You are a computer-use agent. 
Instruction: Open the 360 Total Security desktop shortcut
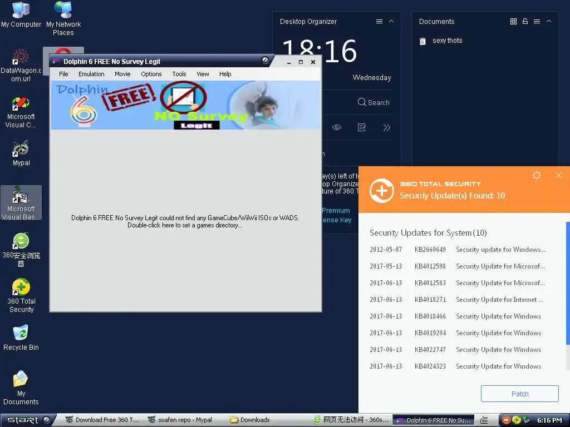[21, 296]
